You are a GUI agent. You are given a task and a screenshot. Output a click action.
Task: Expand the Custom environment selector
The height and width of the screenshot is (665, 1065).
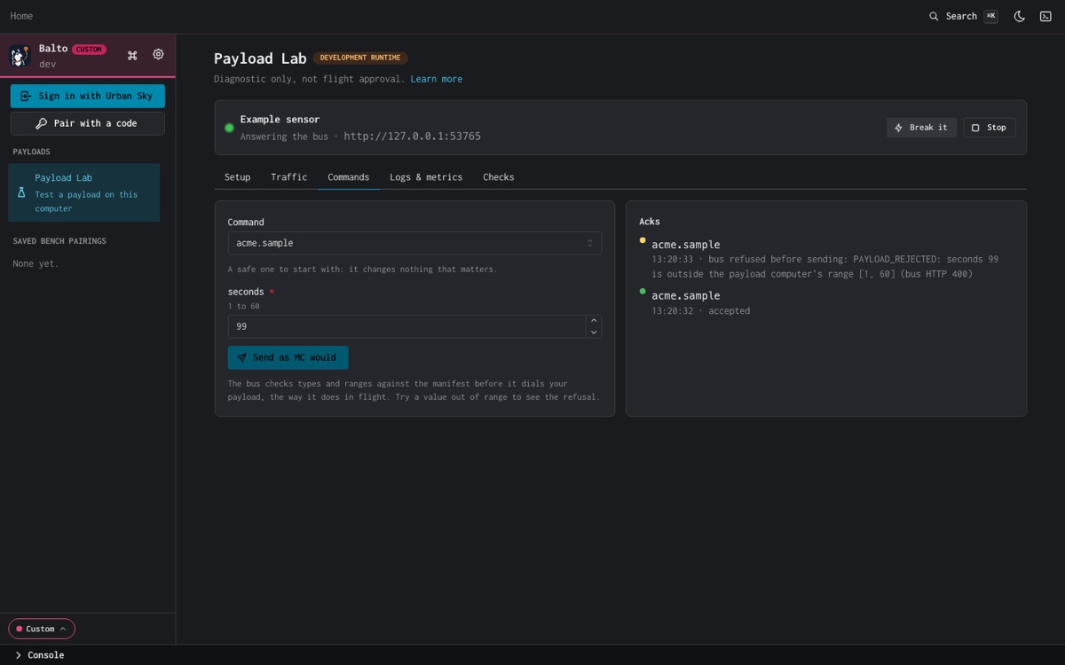42,629
